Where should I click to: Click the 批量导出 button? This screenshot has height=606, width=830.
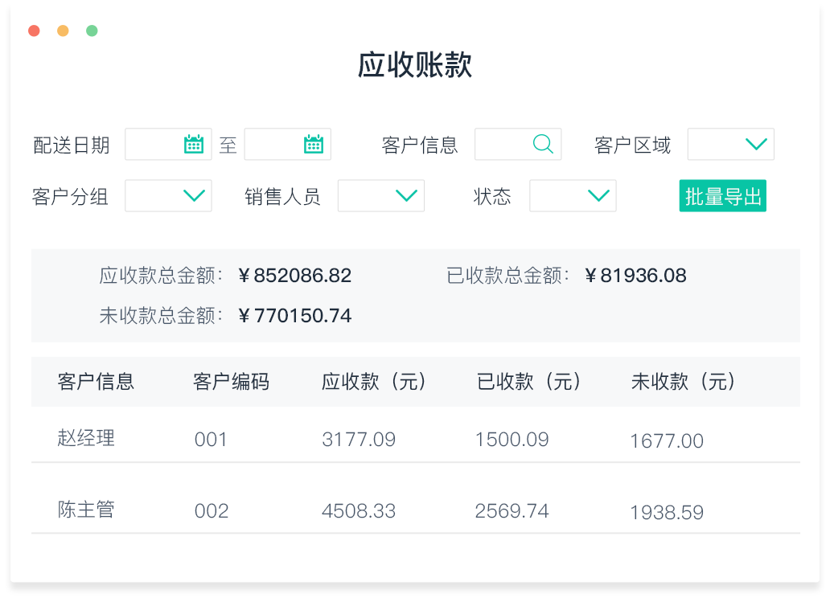pos(722,196)
